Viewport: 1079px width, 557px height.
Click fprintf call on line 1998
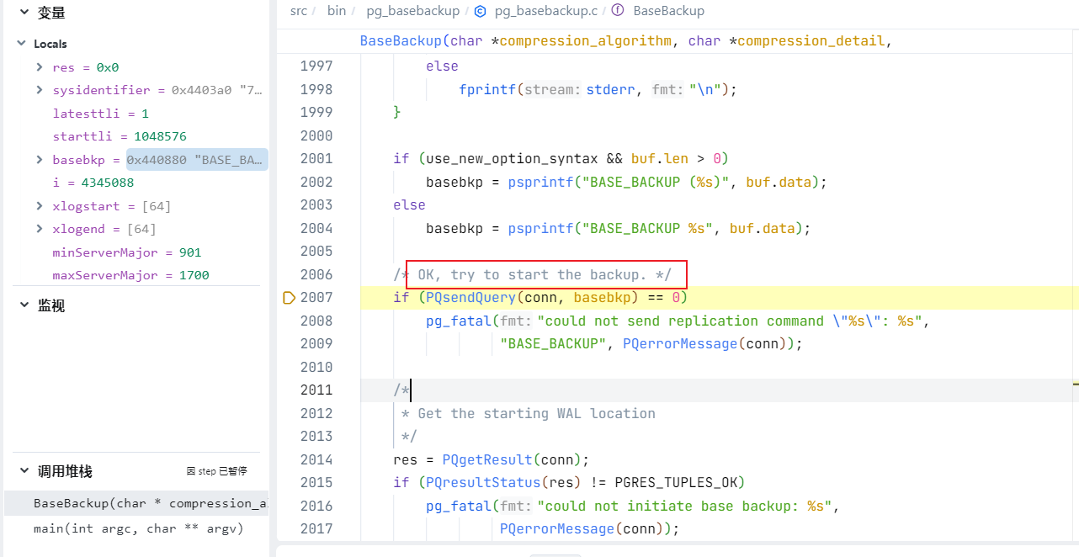click(487, 89)
